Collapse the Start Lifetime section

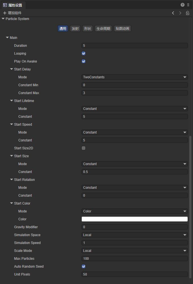tap(12, 101)
